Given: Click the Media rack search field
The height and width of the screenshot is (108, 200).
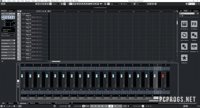Looking at the screenshot, I should point(187,13).
